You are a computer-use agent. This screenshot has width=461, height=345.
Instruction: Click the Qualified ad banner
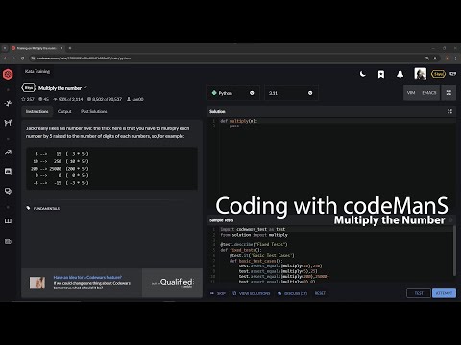(172, 283)
